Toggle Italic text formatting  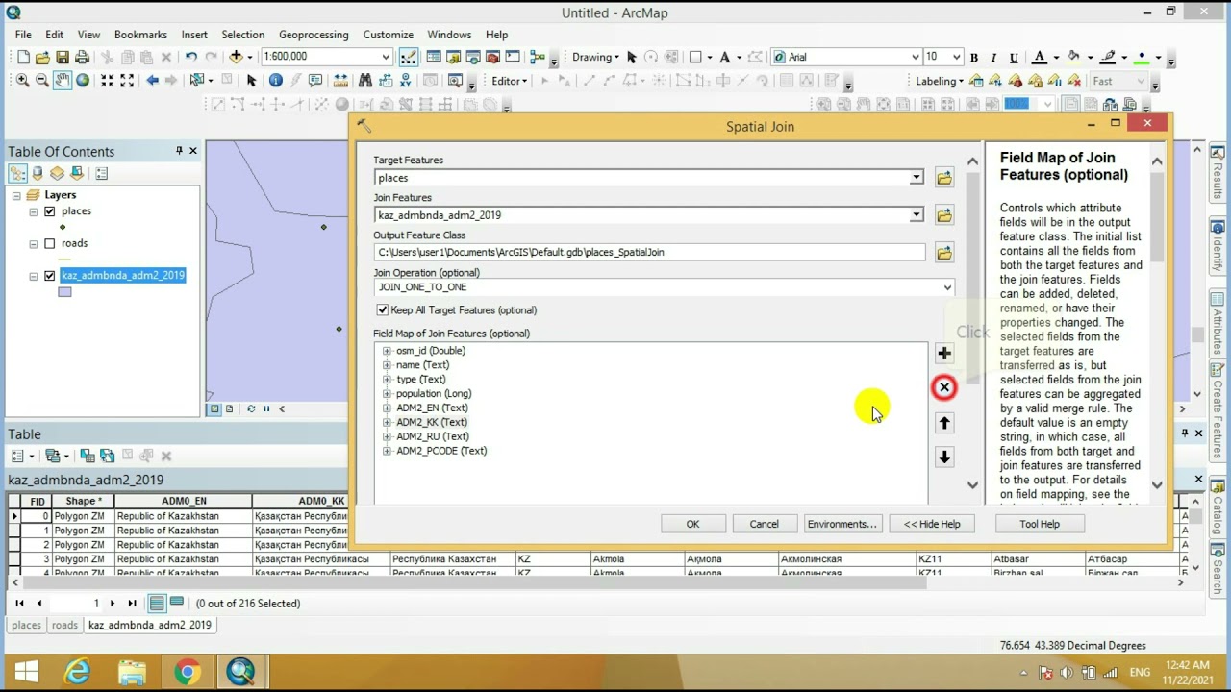click(993, 58)
